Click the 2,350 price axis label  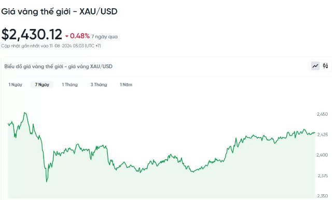click(x=322, y=196)
